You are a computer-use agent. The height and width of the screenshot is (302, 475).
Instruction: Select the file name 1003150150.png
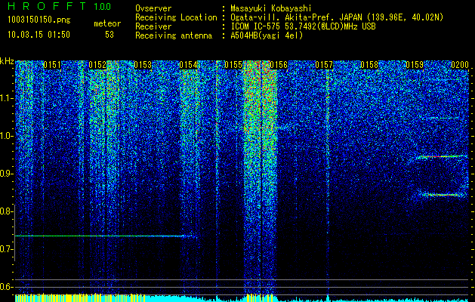(x=39, y=20)
